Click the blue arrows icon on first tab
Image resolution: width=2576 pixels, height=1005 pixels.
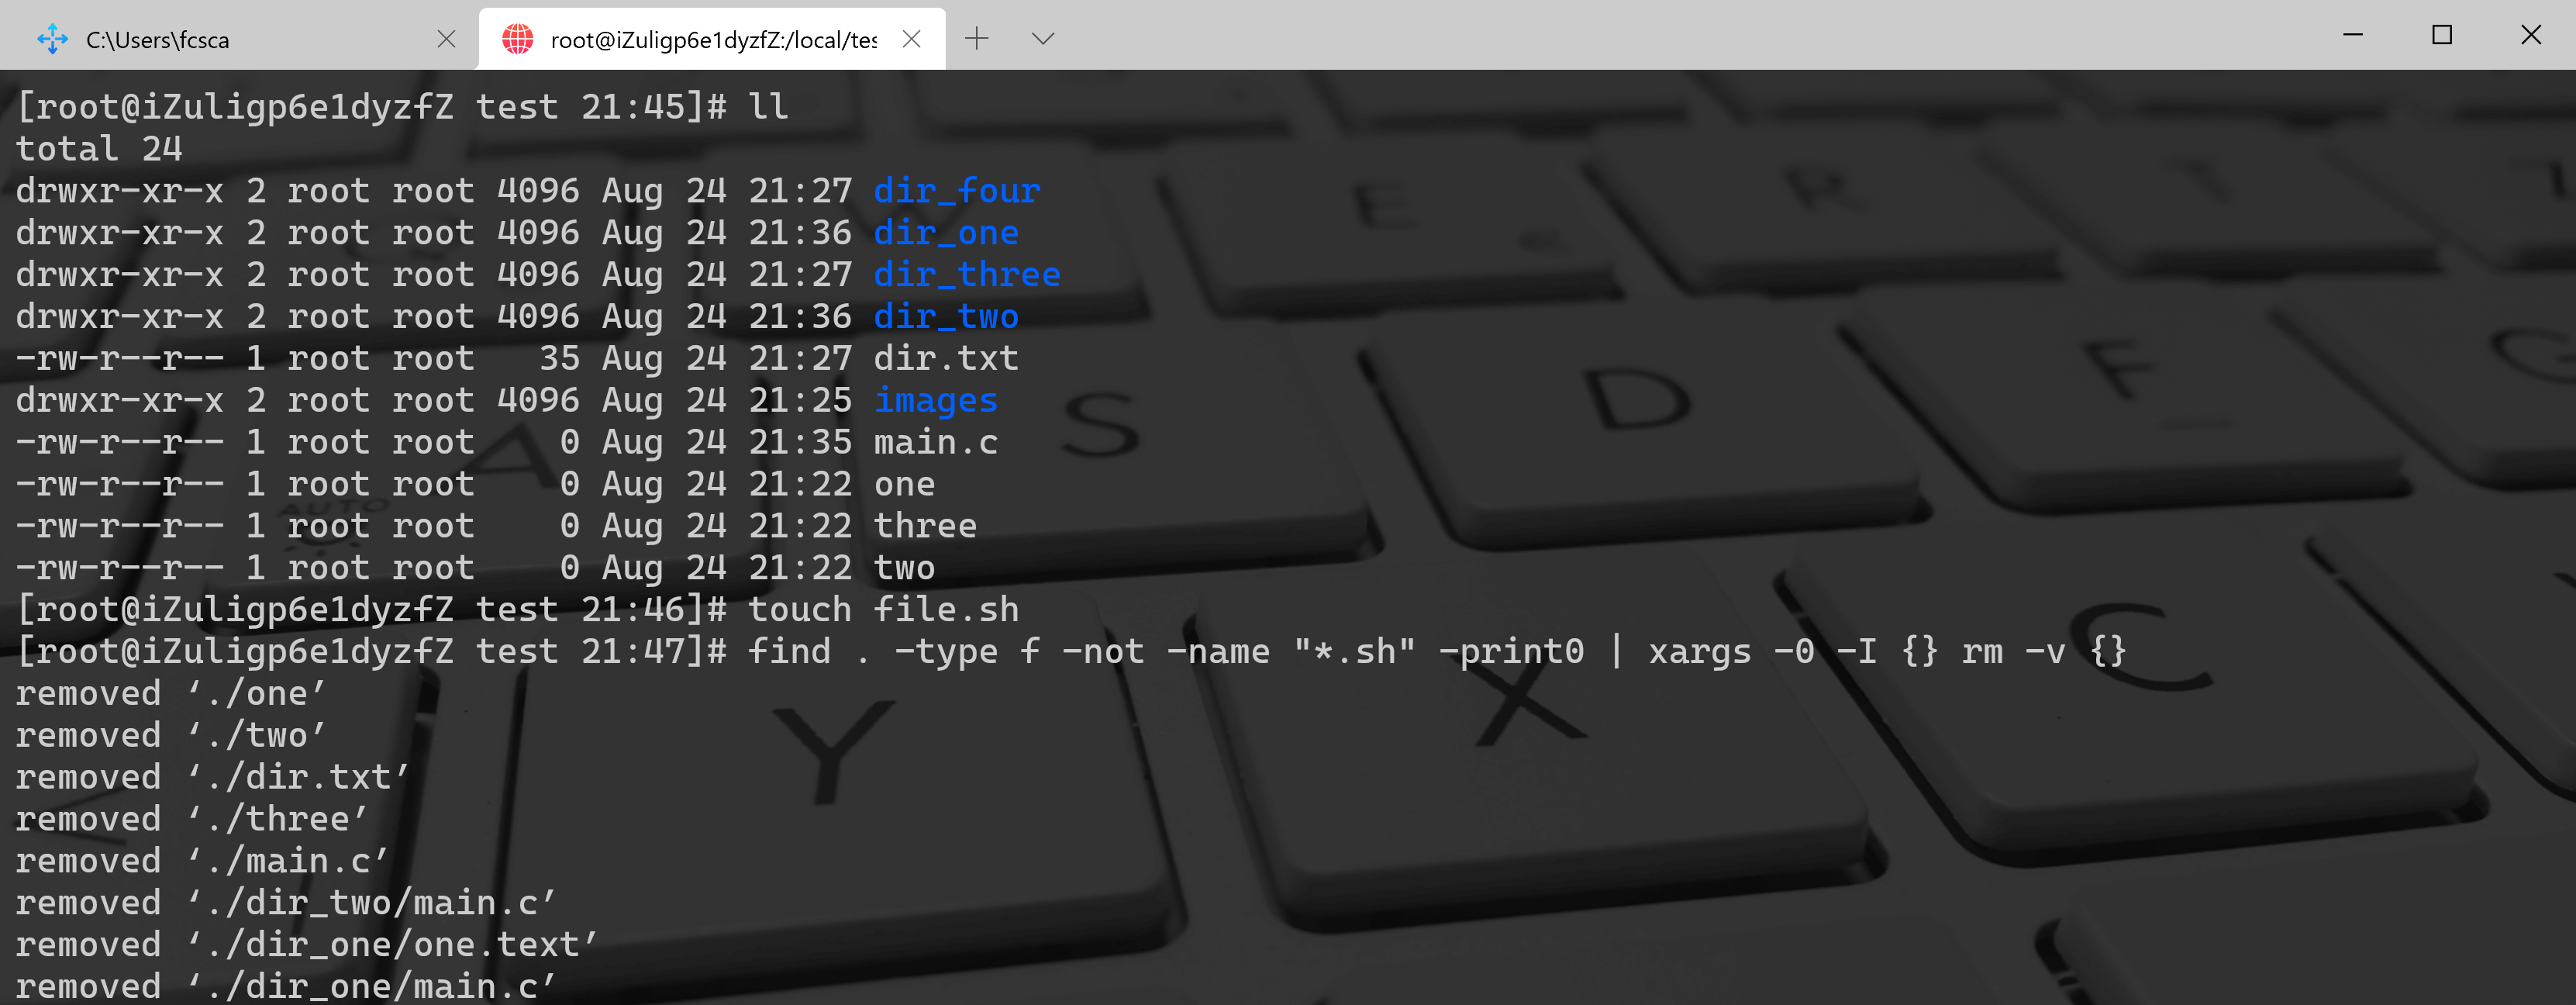pyautogui.click(x=52, y=40)
